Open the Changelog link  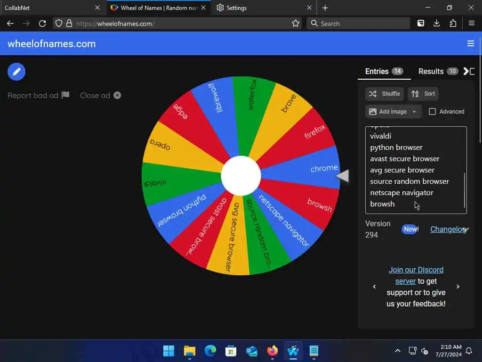pyautogui.click(x=448, y=230)
